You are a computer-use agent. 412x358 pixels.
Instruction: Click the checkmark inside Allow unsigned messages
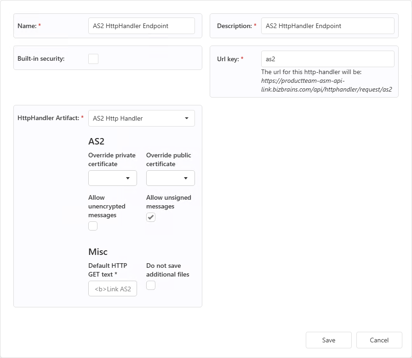coord(151,217)
